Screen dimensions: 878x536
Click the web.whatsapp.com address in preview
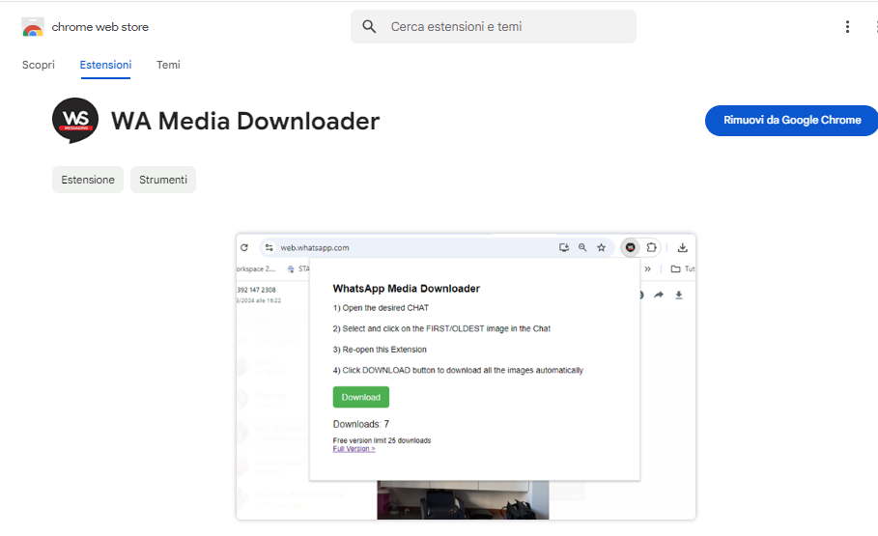click(315, 247)
